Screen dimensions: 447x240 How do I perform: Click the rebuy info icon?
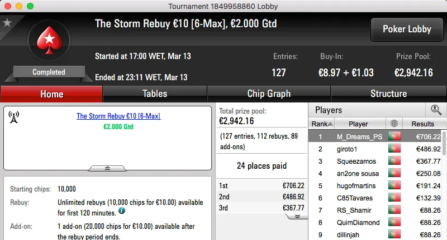(x=121, y=212)
